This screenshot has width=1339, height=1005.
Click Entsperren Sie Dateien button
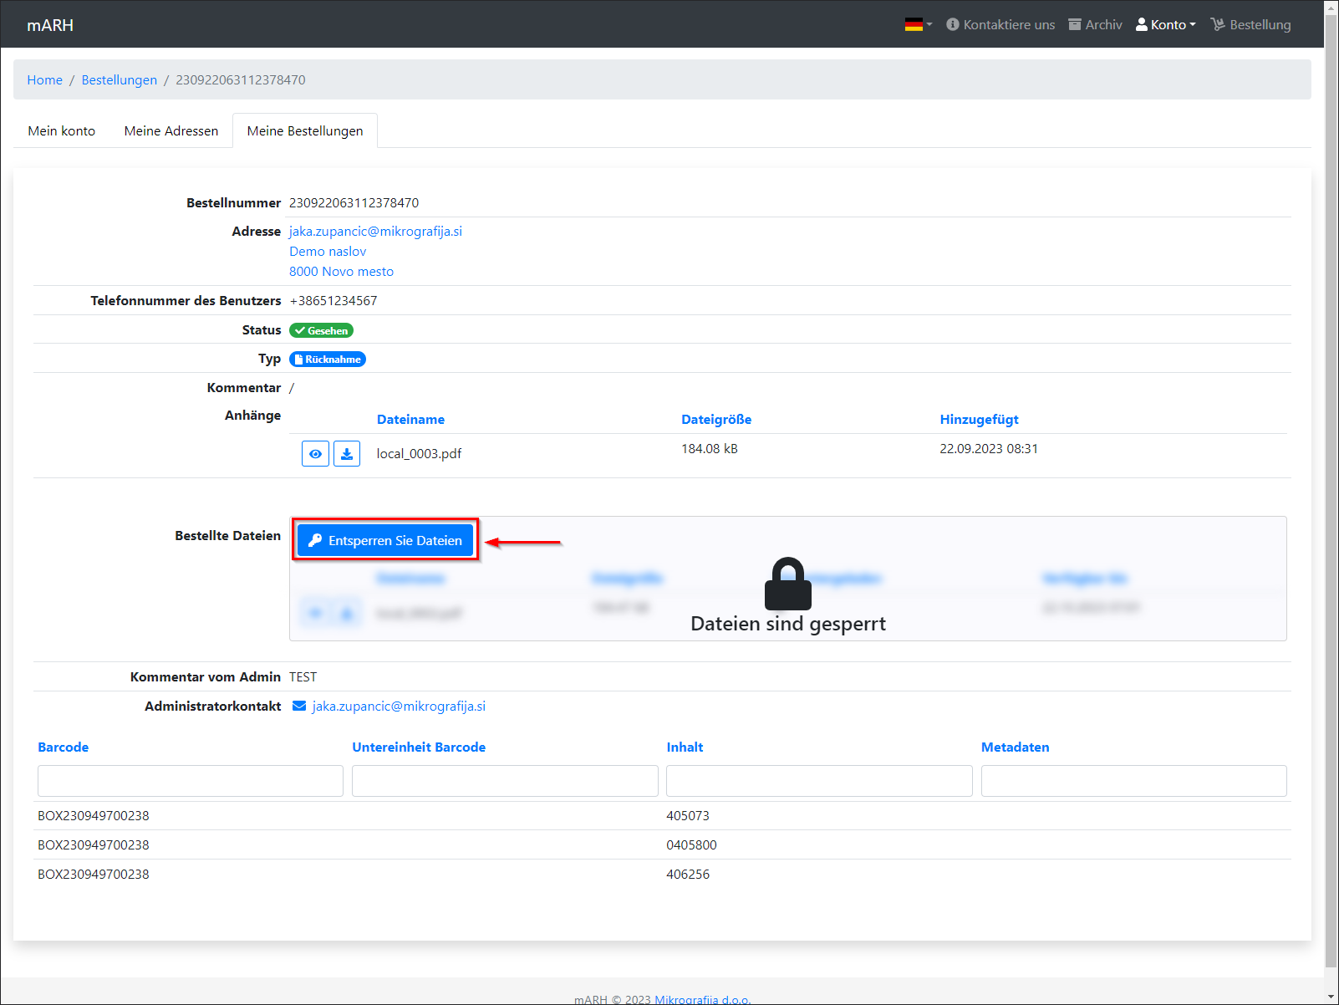(x=385, y=541)
